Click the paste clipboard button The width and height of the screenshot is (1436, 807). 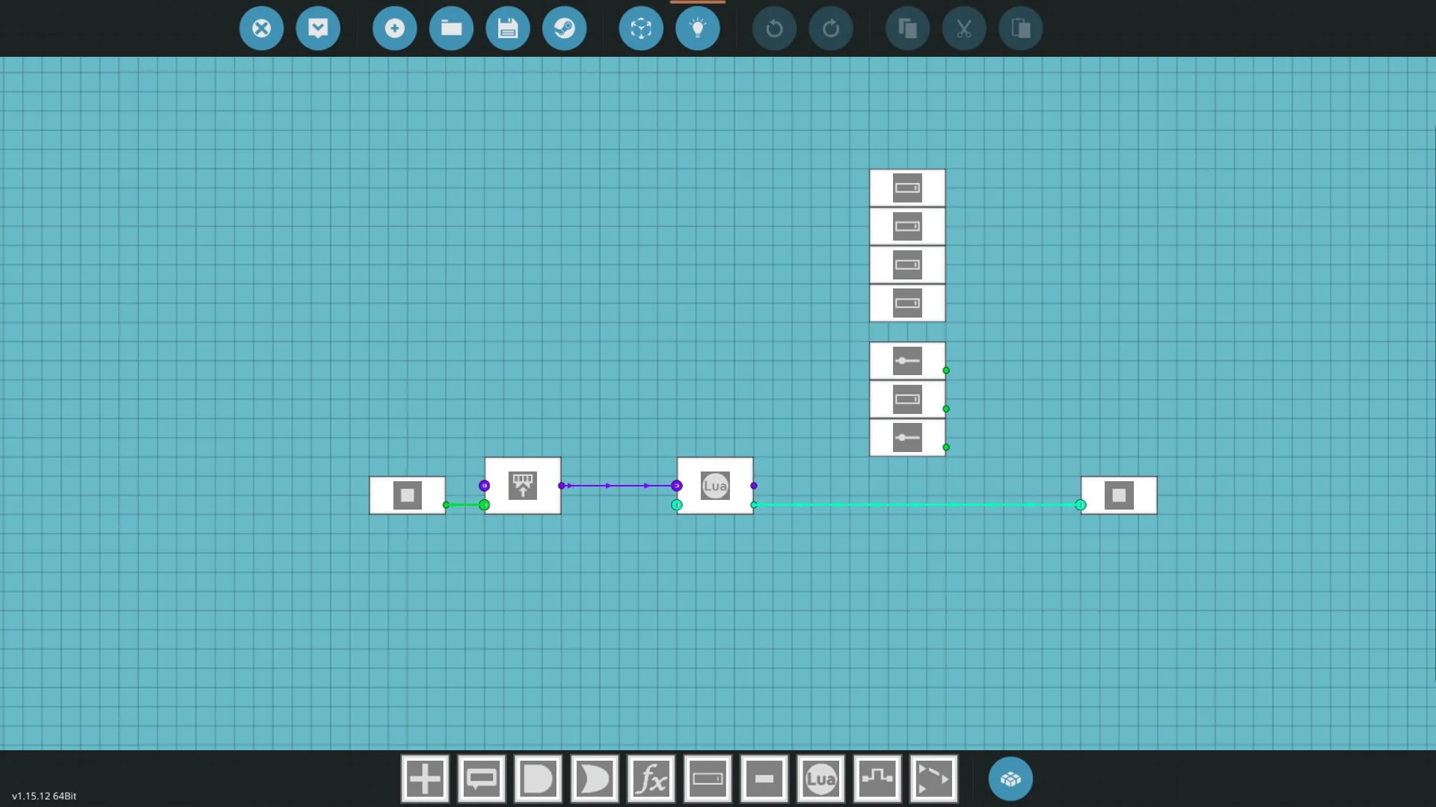[1021, 28]
